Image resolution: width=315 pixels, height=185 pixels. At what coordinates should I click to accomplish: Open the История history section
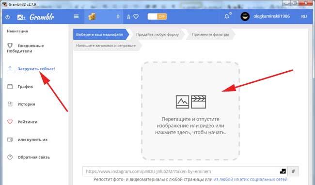pos(26,104)
